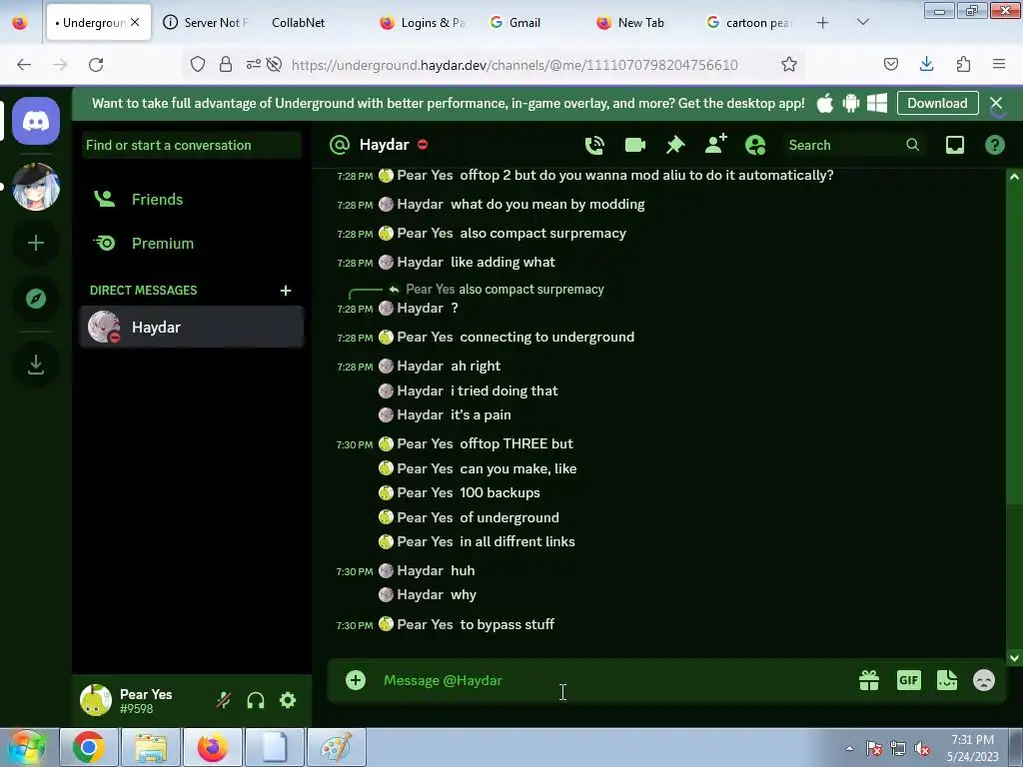
Task: Open the gift Nitro icon
Action: tap(869, 680)
